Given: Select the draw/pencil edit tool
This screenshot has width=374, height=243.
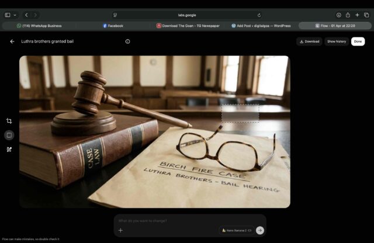Looking at the screenshot, I should click(x=9, y=150).
